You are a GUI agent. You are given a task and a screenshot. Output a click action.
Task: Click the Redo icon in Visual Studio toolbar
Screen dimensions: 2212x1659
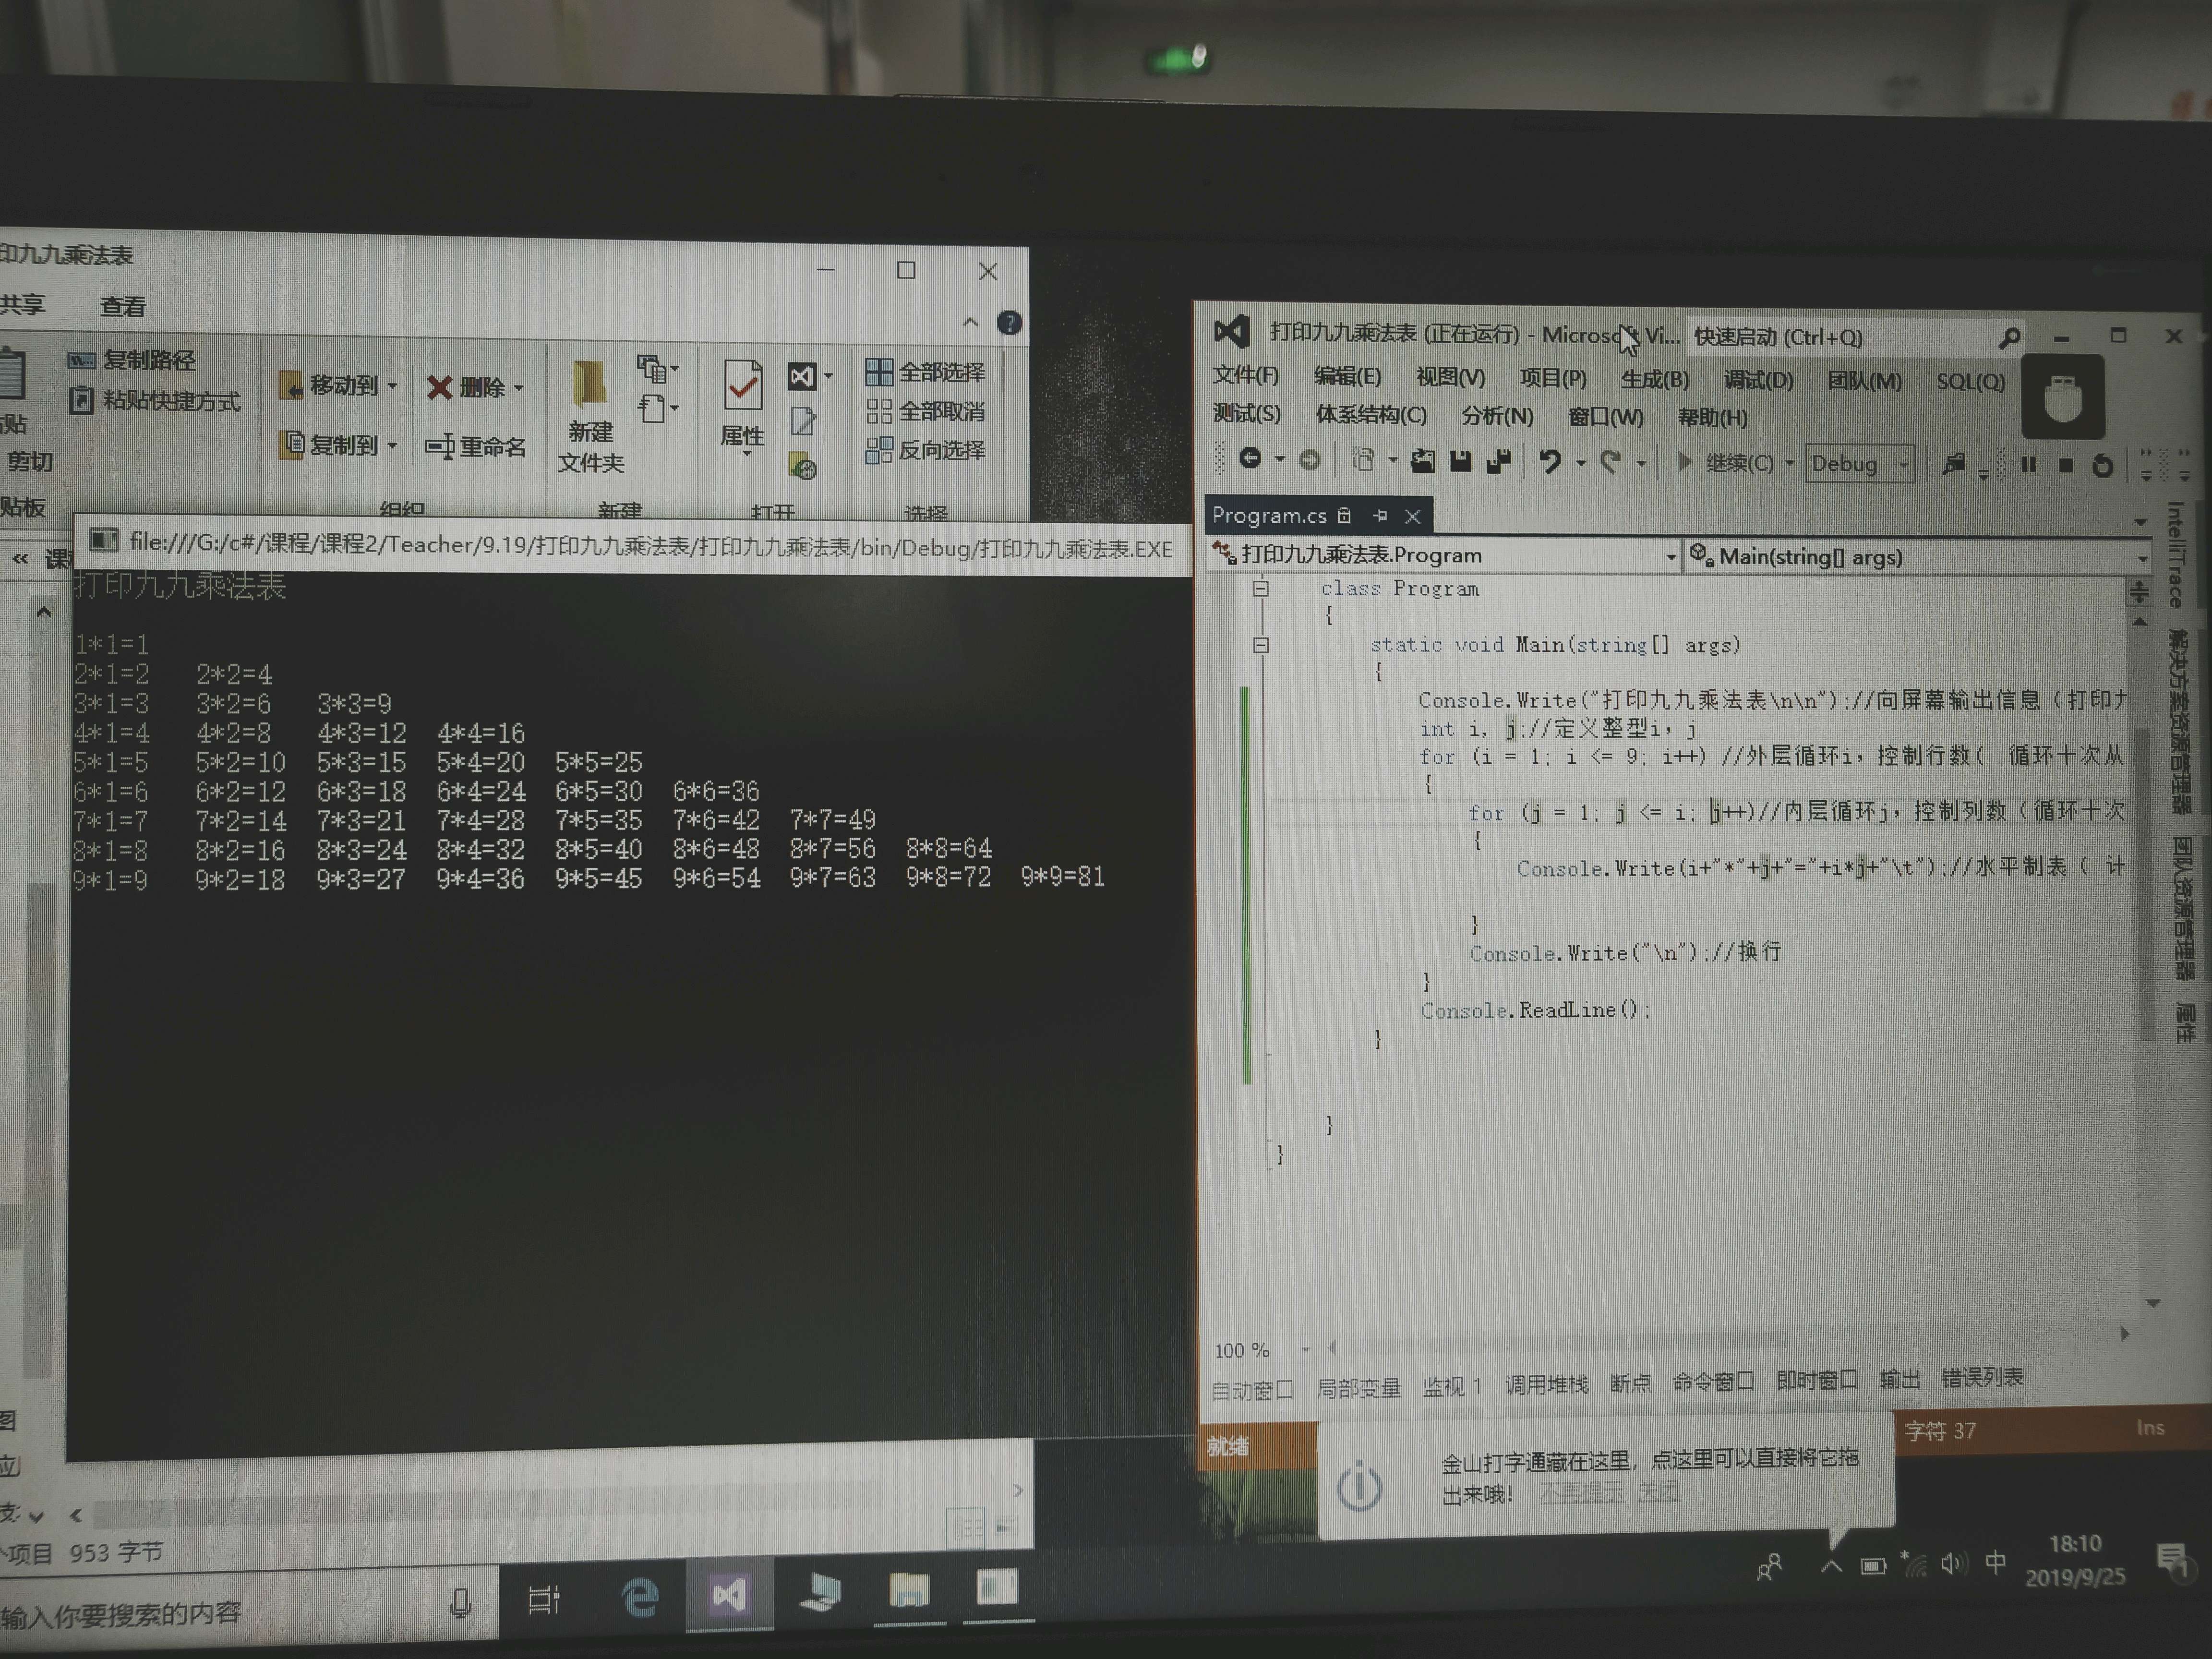point(1610,461)
